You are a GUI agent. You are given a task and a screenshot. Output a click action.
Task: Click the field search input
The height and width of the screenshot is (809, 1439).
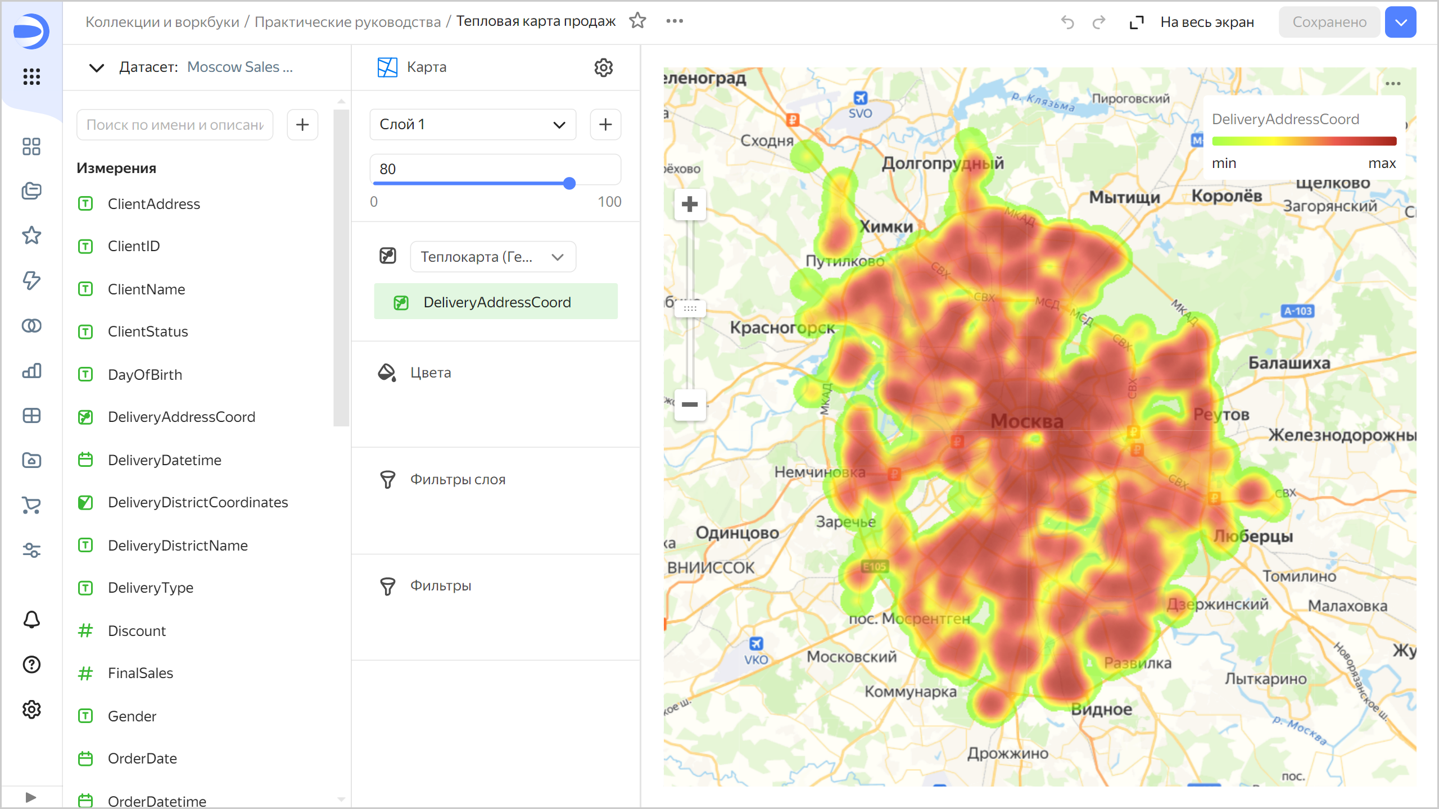[x=175, y=125]
